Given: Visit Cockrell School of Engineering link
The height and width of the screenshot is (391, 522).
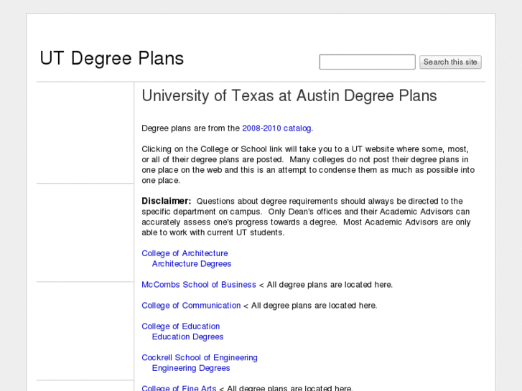Looking at the screenshot, I should pos(200,358).
